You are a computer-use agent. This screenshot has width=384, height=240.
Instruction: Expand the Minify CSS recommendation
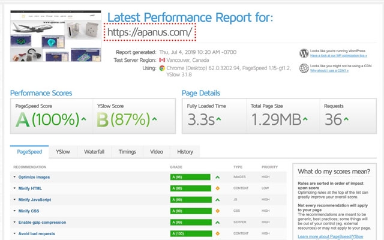tap(14, 211)
